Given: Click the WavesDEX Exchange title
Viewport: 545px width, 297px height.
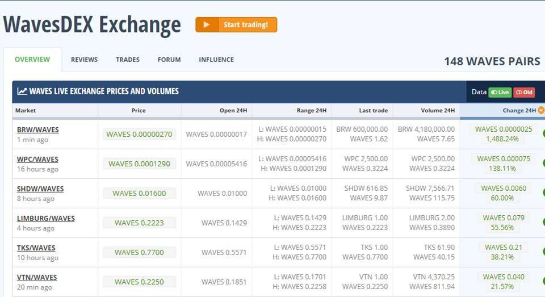Looking at the screenshot, I should [92, 24].
